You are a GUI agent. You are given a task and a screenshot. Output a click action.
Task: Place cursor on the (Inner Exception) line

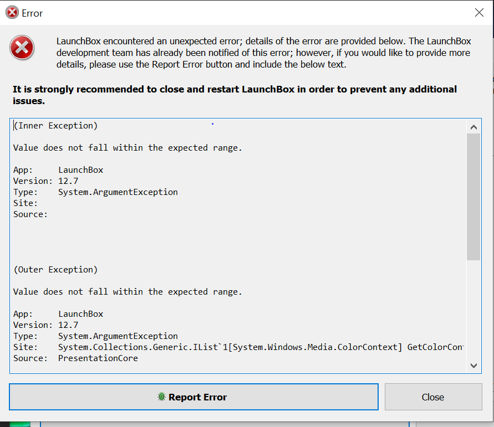55,126
